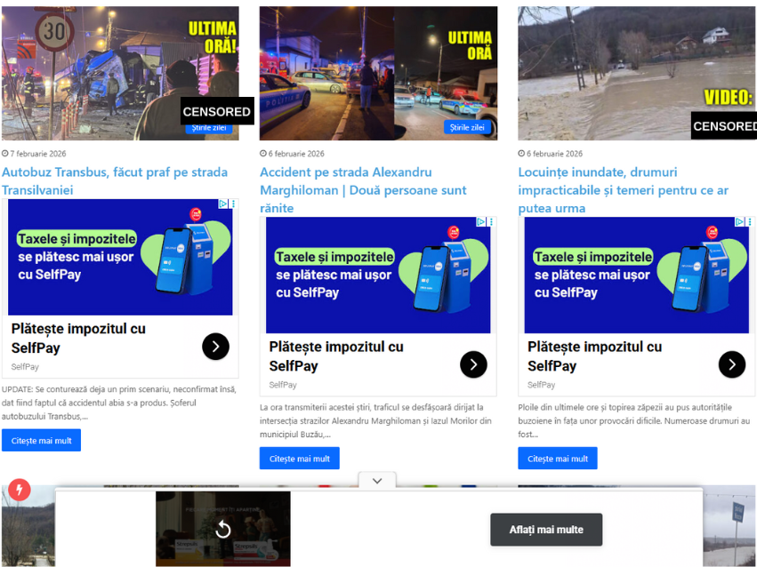The width and height of the screenshot is (757, 567).
Task: Click the red lightning bolt badge icon
Action: point(19,490)
